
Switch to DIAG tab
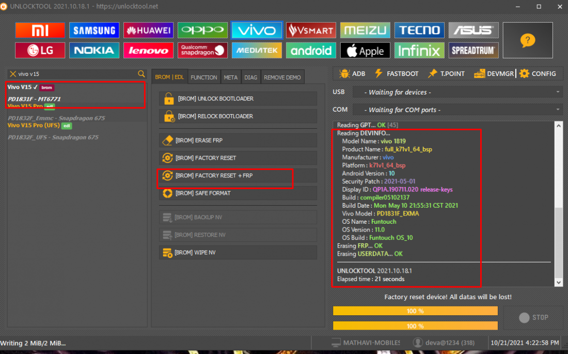[250, 78]
